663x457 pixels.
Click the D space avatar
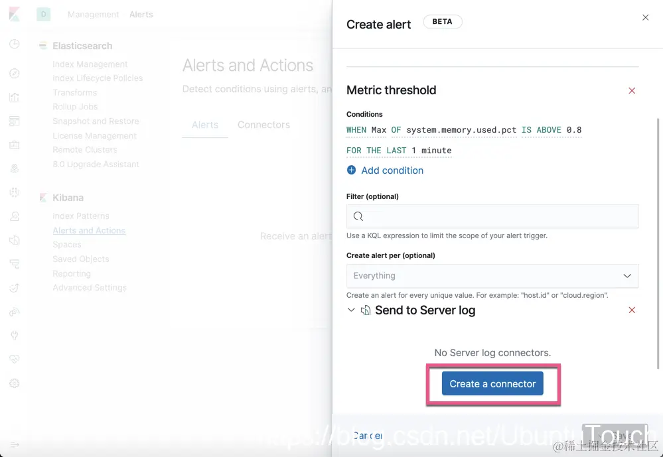[43, 14]
